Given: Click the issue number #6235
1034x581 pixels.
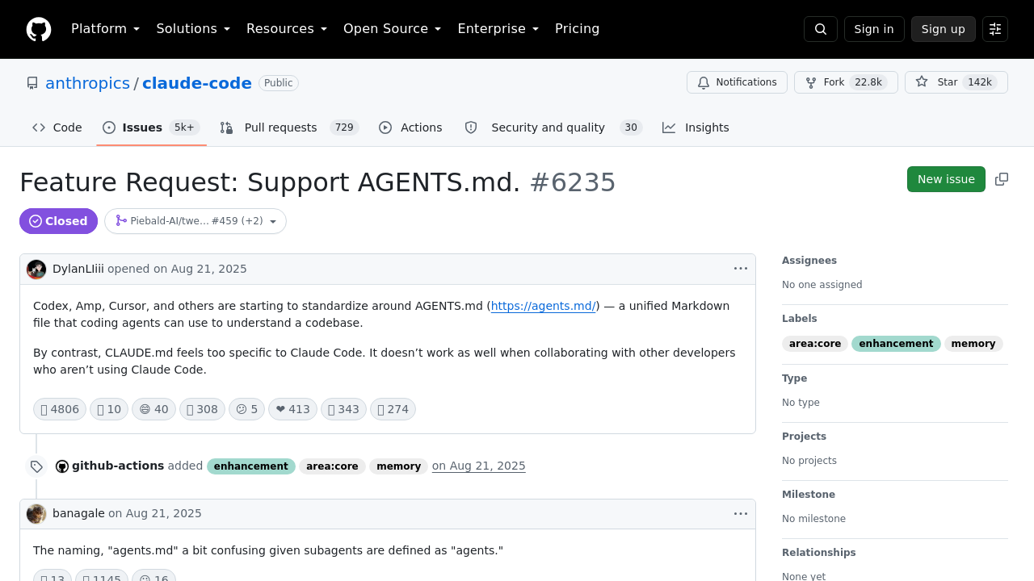Looking at the screenshot, I should click(x=573, y=182).
